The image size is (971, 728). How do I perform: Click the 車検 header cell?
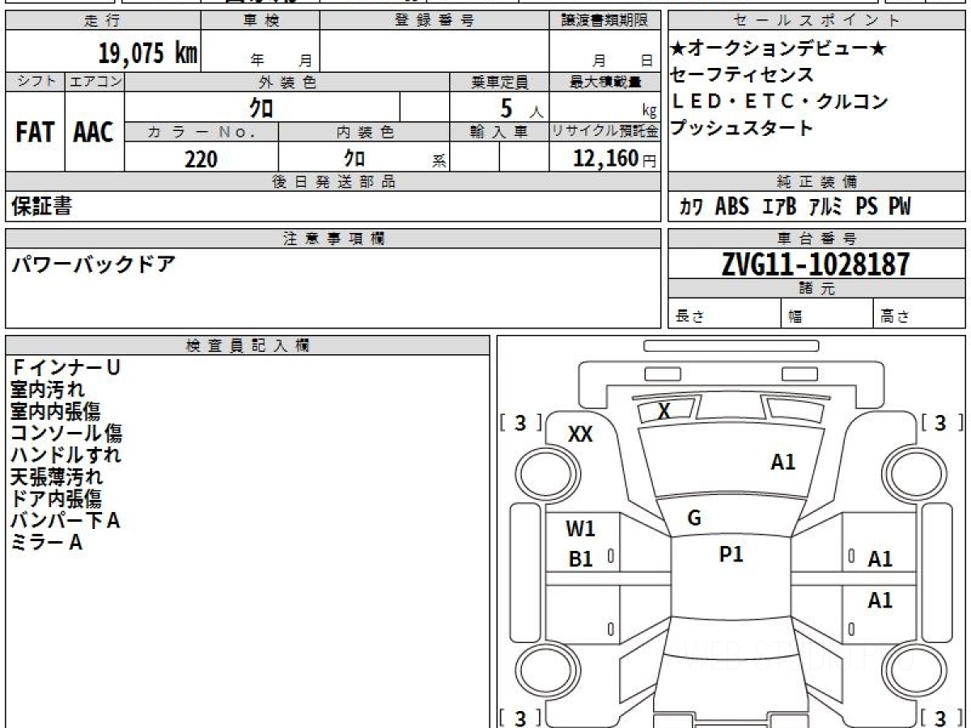click(260, 21)
